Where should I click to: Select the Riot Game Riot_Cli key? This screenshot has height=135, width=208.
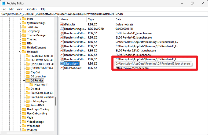pyautogui.click(x=42, y=93)
